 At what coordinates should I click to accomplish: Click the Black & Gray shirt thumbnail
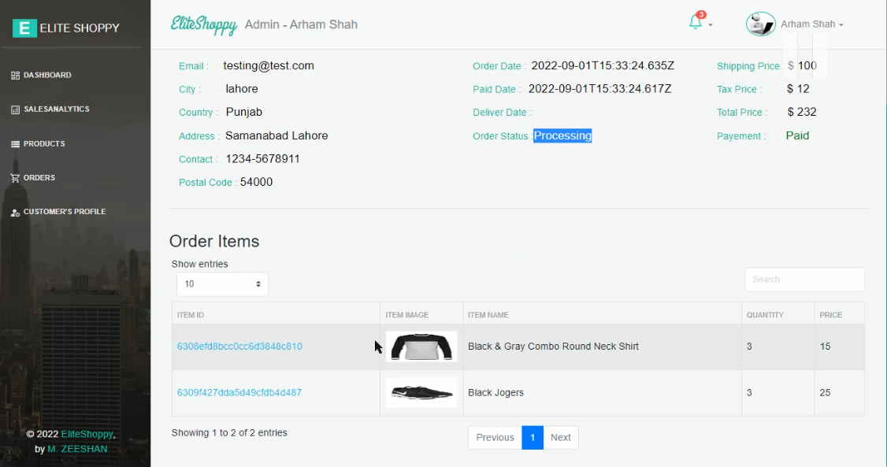(421, 347)
